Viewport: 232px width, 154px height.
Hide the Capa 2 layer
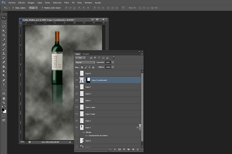[x=77, y=100]
